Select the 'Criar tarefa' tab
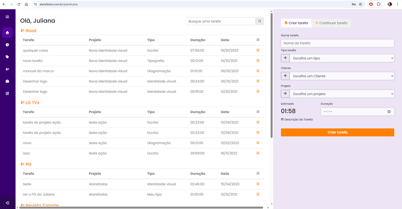The image size is (402, 209). (x=296, y=23)
